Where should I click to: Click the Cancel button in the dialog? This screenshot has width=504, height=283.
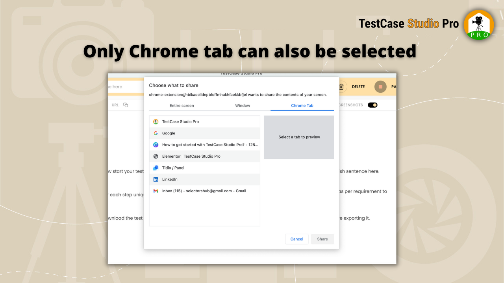coord(296,239)
